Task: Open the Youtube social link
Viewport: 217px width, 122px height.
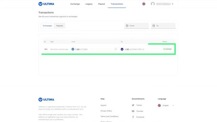Action: [x=140, y=111]
